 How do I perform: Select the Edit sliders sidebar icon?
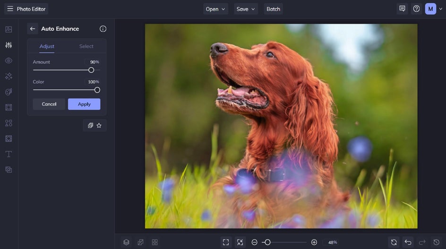coord(9,45)
